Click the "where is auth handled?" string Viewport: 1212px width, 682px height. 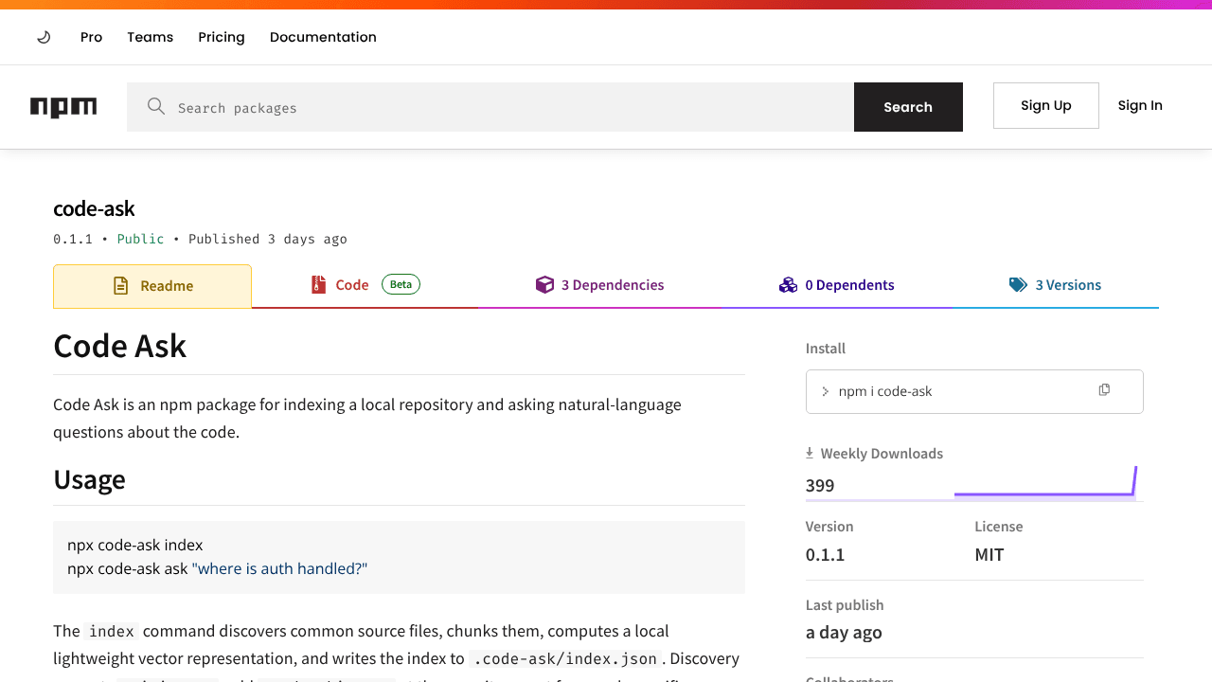279,568
